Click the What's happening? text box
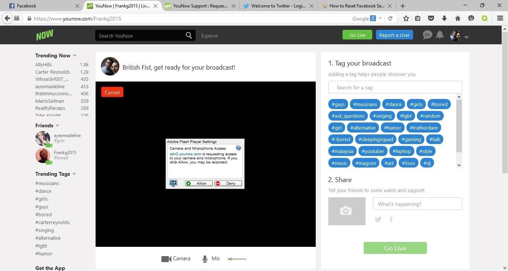This screenshot has width=508, height=271. 417,204
